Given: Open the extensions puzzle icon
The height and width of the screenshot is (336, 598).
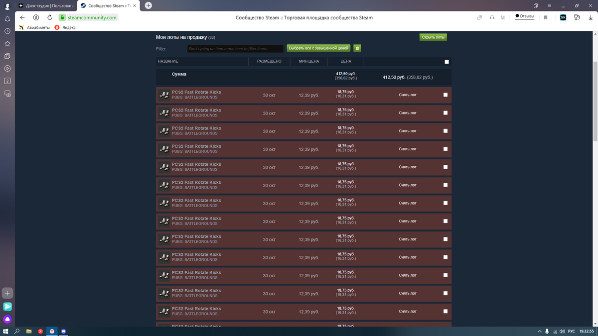Looking at the screenshot, I should pos(577,17).
